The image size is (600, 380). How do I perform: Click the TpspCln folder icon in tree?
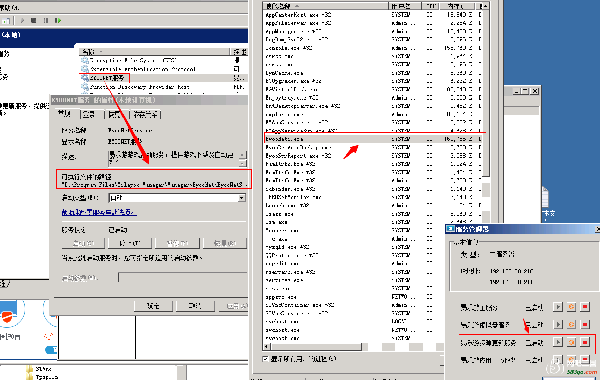[x=30, y=377]
